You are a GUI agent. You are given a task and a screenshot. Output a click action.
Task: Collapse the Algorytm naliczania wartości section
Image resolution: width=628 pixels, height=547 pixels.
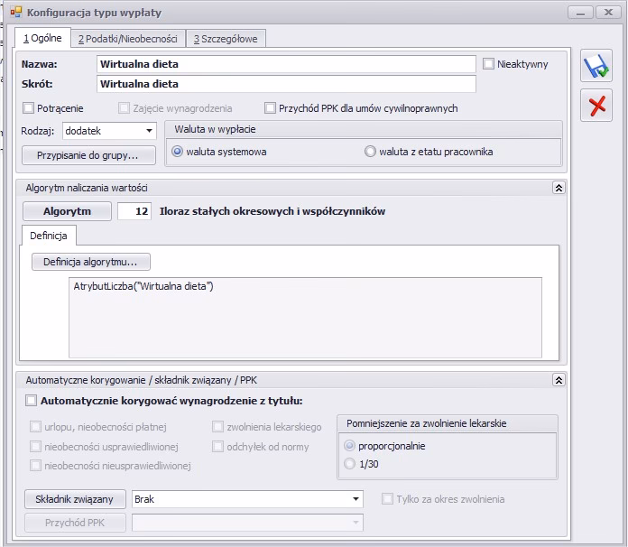559,188
